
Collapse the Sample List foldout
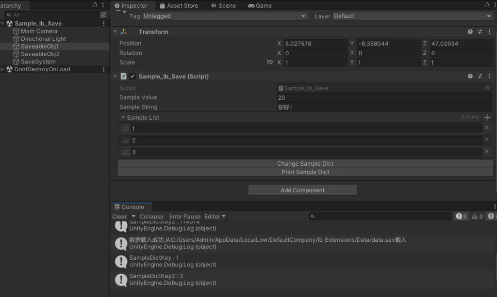123,117
